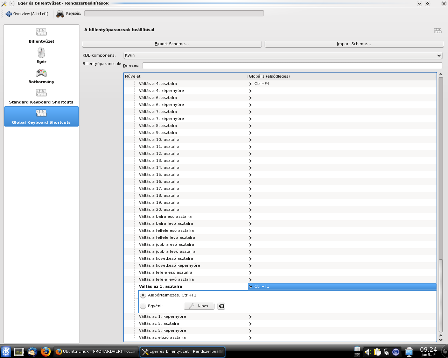This screenshot has width=448, height=358.
Task: Expand shortcut options for Váltás a 6. asztalra
Action: [x=250, y=98]
